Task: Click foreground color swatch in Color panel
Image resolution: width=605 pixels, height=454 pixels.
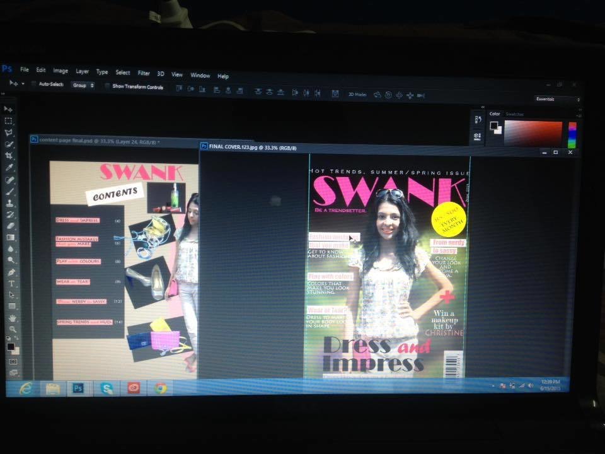Action: [494, 125]
